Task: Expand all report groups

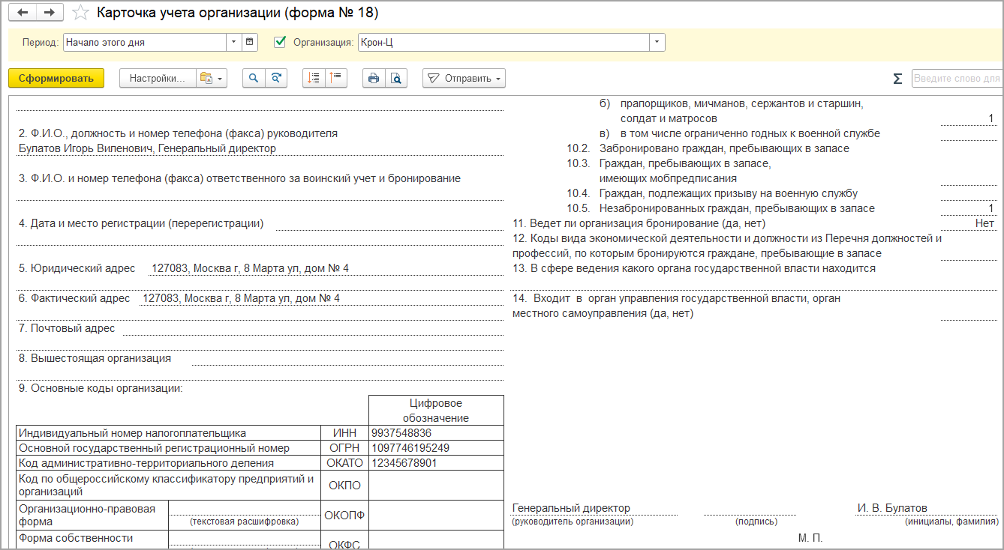Action: pyautogui.click(x=314, y=79)
